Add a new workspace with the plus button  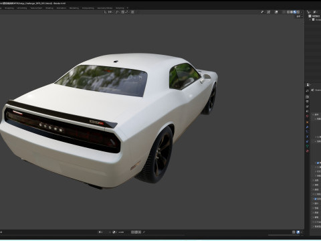(x=128, y=8)
